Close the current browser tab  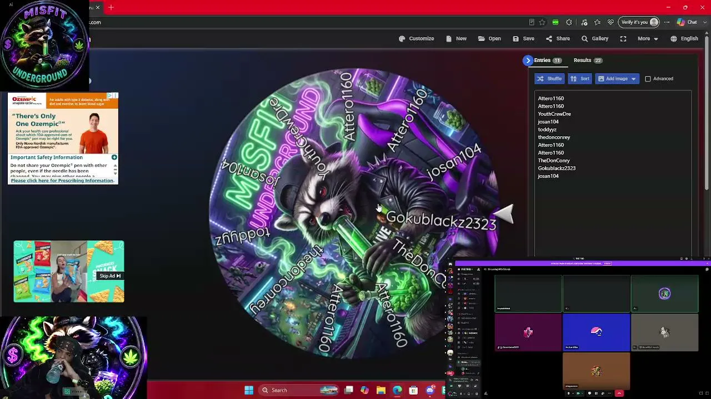[98, 7]
